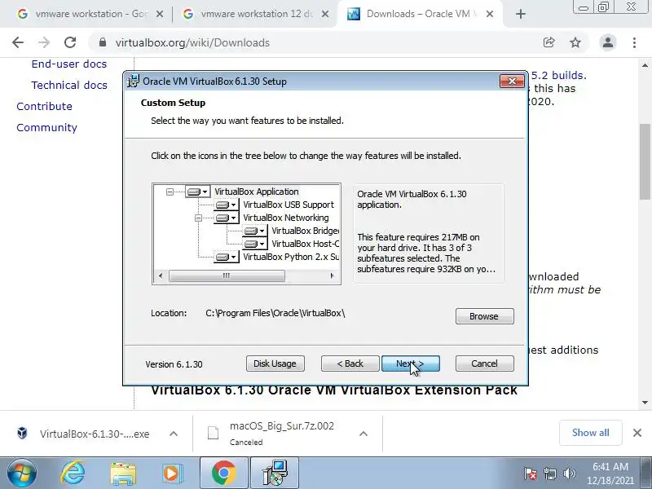Screen dimensions: 652x489
Task: Close the Downloads – Oracle VM tab
Action: 490,14
